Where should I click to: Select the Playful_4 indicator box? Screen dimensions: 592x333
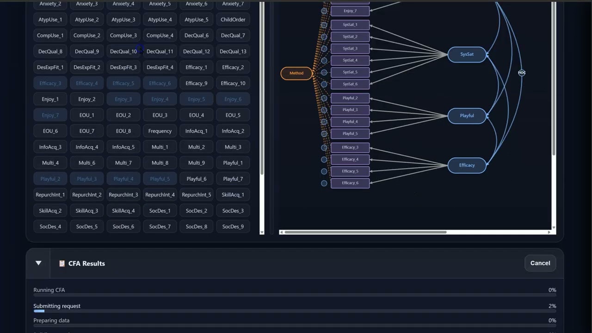[x=350, y=122]
